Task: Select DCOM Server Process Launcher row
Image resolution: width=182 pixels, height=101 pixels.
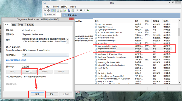Action: pyautogui.click(x=133, y=32)
